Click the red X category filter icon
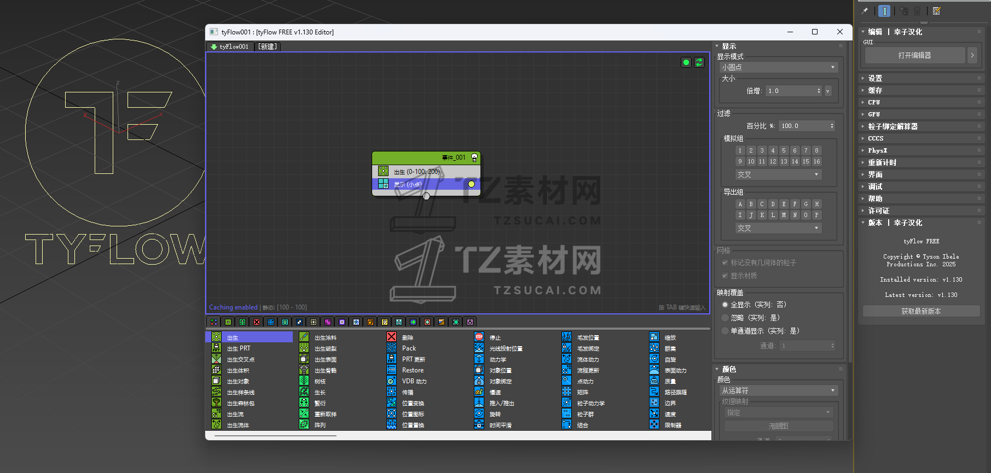The width and height of the screenshot is (991, 473). (x=257, y=322)
